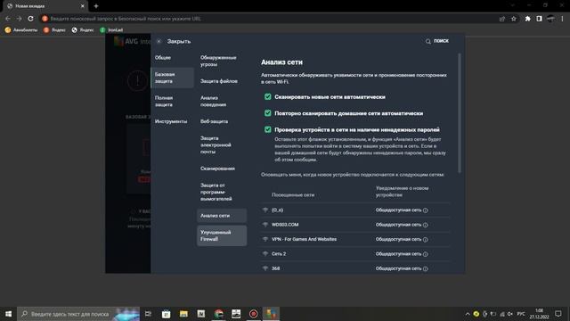Reload the page in the browser
Viewport: 570px width, 321px height.
click(x=30, y=19)
